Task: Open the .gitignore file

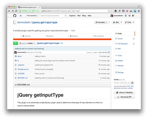Action: 21,65
